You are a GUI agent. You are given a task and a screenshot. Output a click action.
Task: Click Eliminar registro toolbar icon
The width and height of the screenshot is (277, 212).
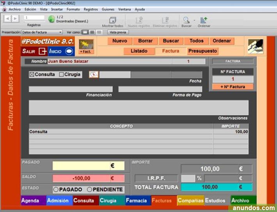pyautogui.click(x=165, y=20)
